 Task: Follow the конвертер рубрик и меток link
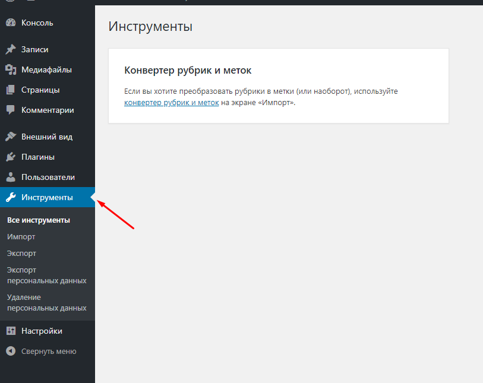coord(171,102)
